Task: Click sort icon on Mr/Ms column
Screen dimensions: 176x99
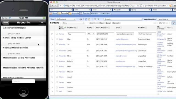Action: [94, 28]
